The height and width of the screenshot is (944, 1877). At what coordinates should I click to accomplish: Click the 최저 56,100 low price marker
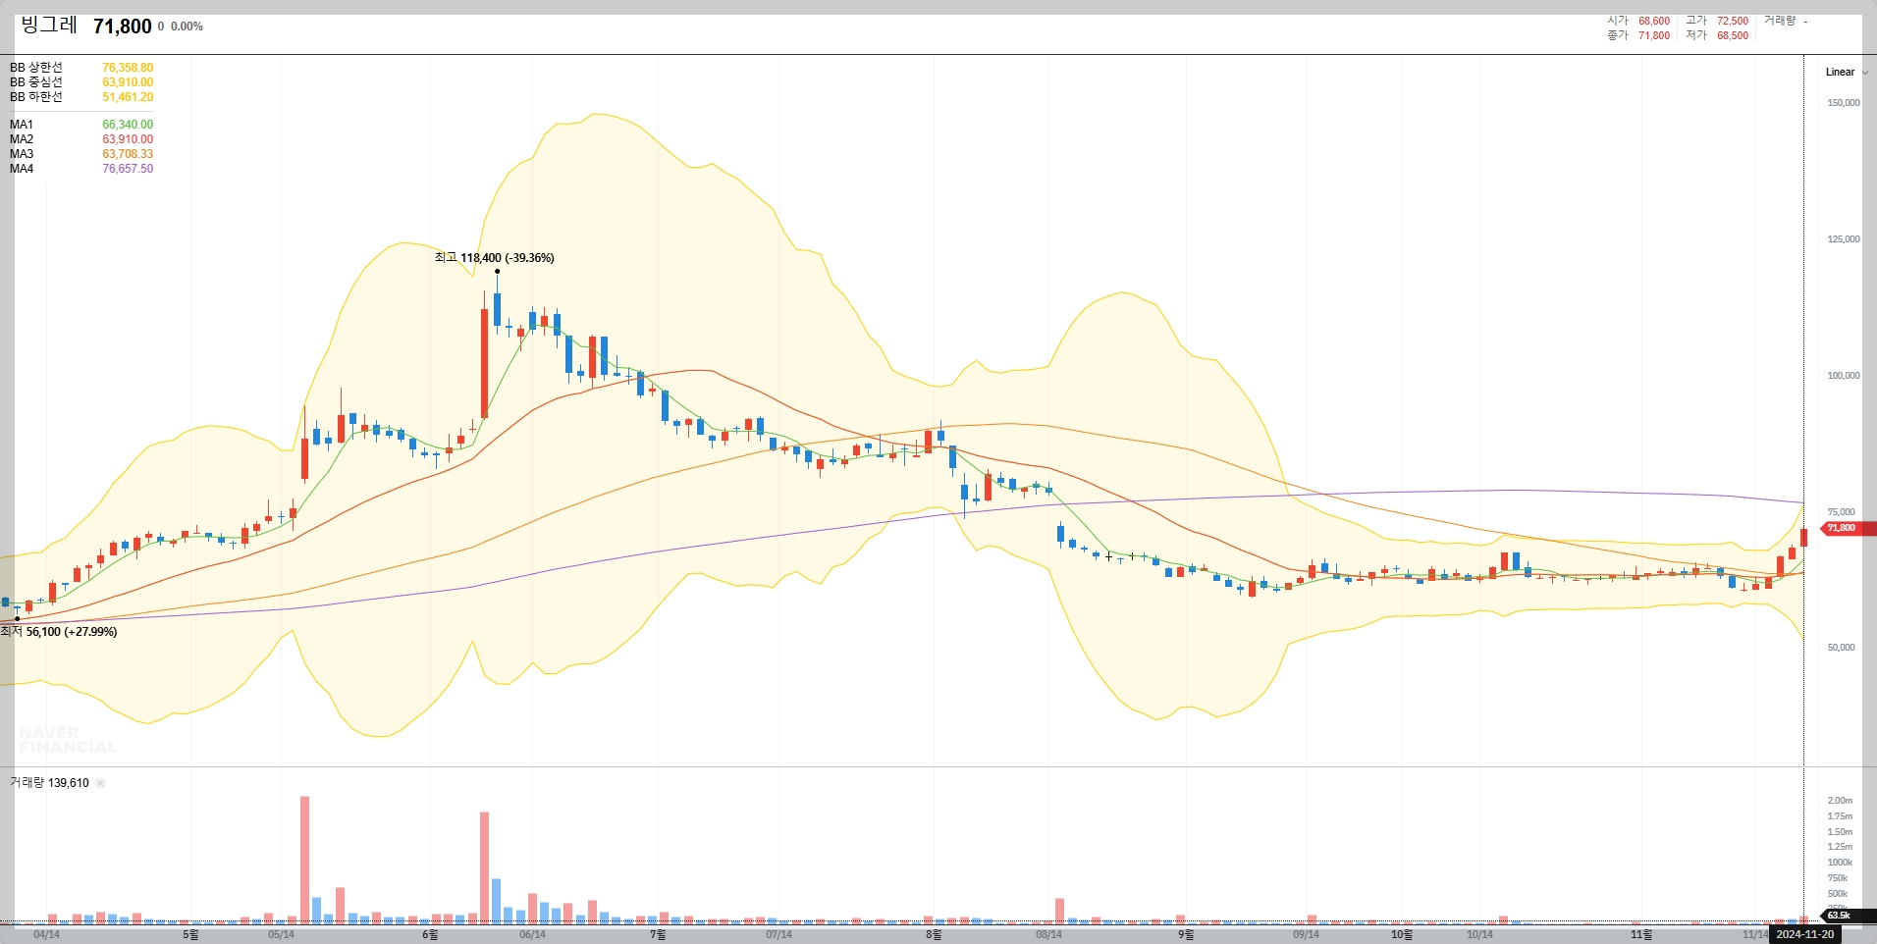pyautogui.click(x=59, y=632)
